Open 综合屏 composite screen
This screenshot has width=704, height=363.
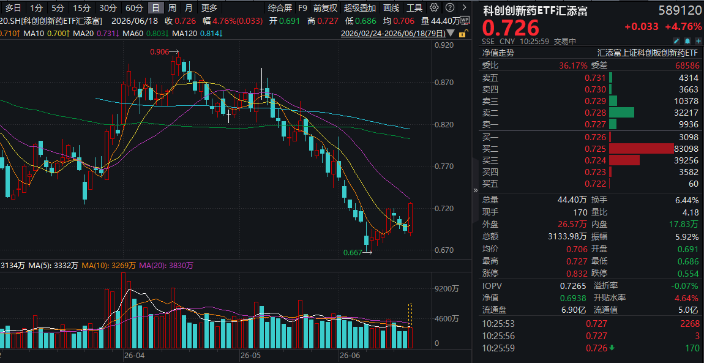(280, 7)
